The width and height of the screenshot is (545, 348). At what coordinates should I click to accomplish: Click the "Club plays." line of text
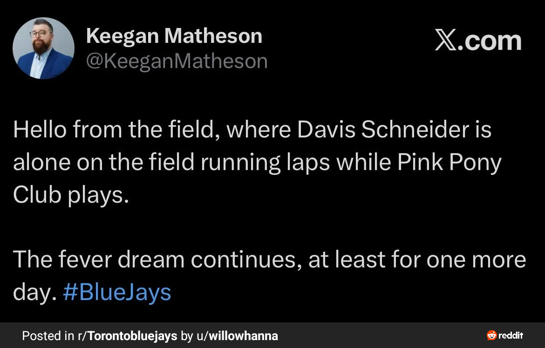70,195
